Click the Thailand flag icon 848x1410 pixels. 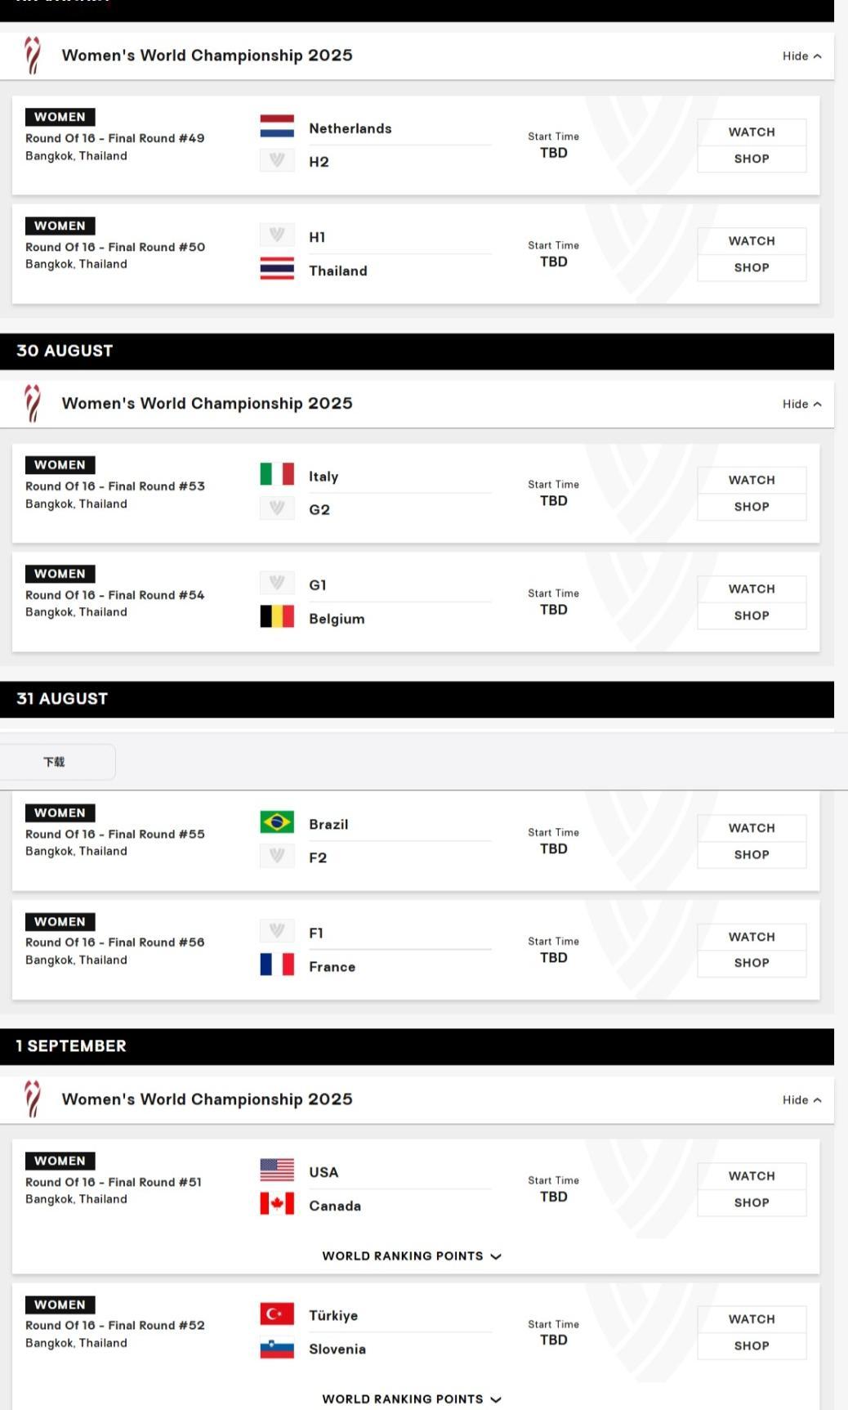coord(277,269)
